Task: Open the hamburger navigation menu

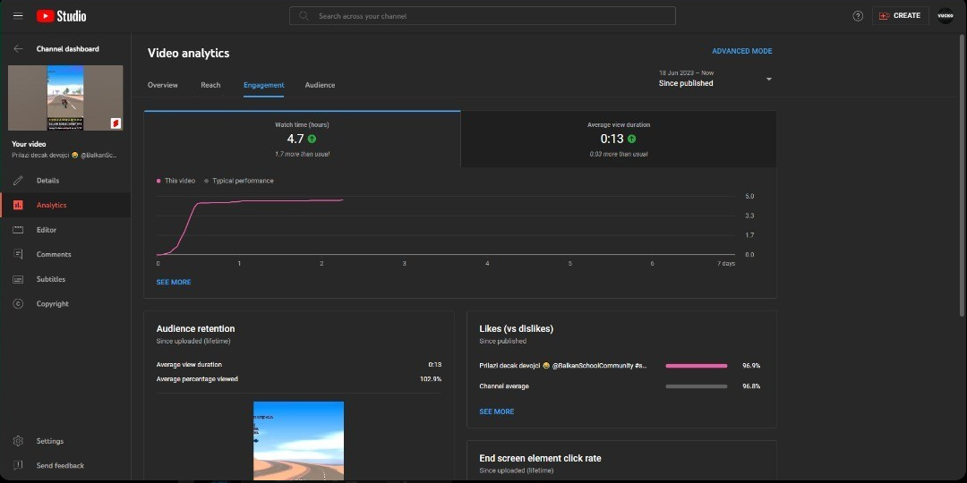Action: click(x=18, y=16)
